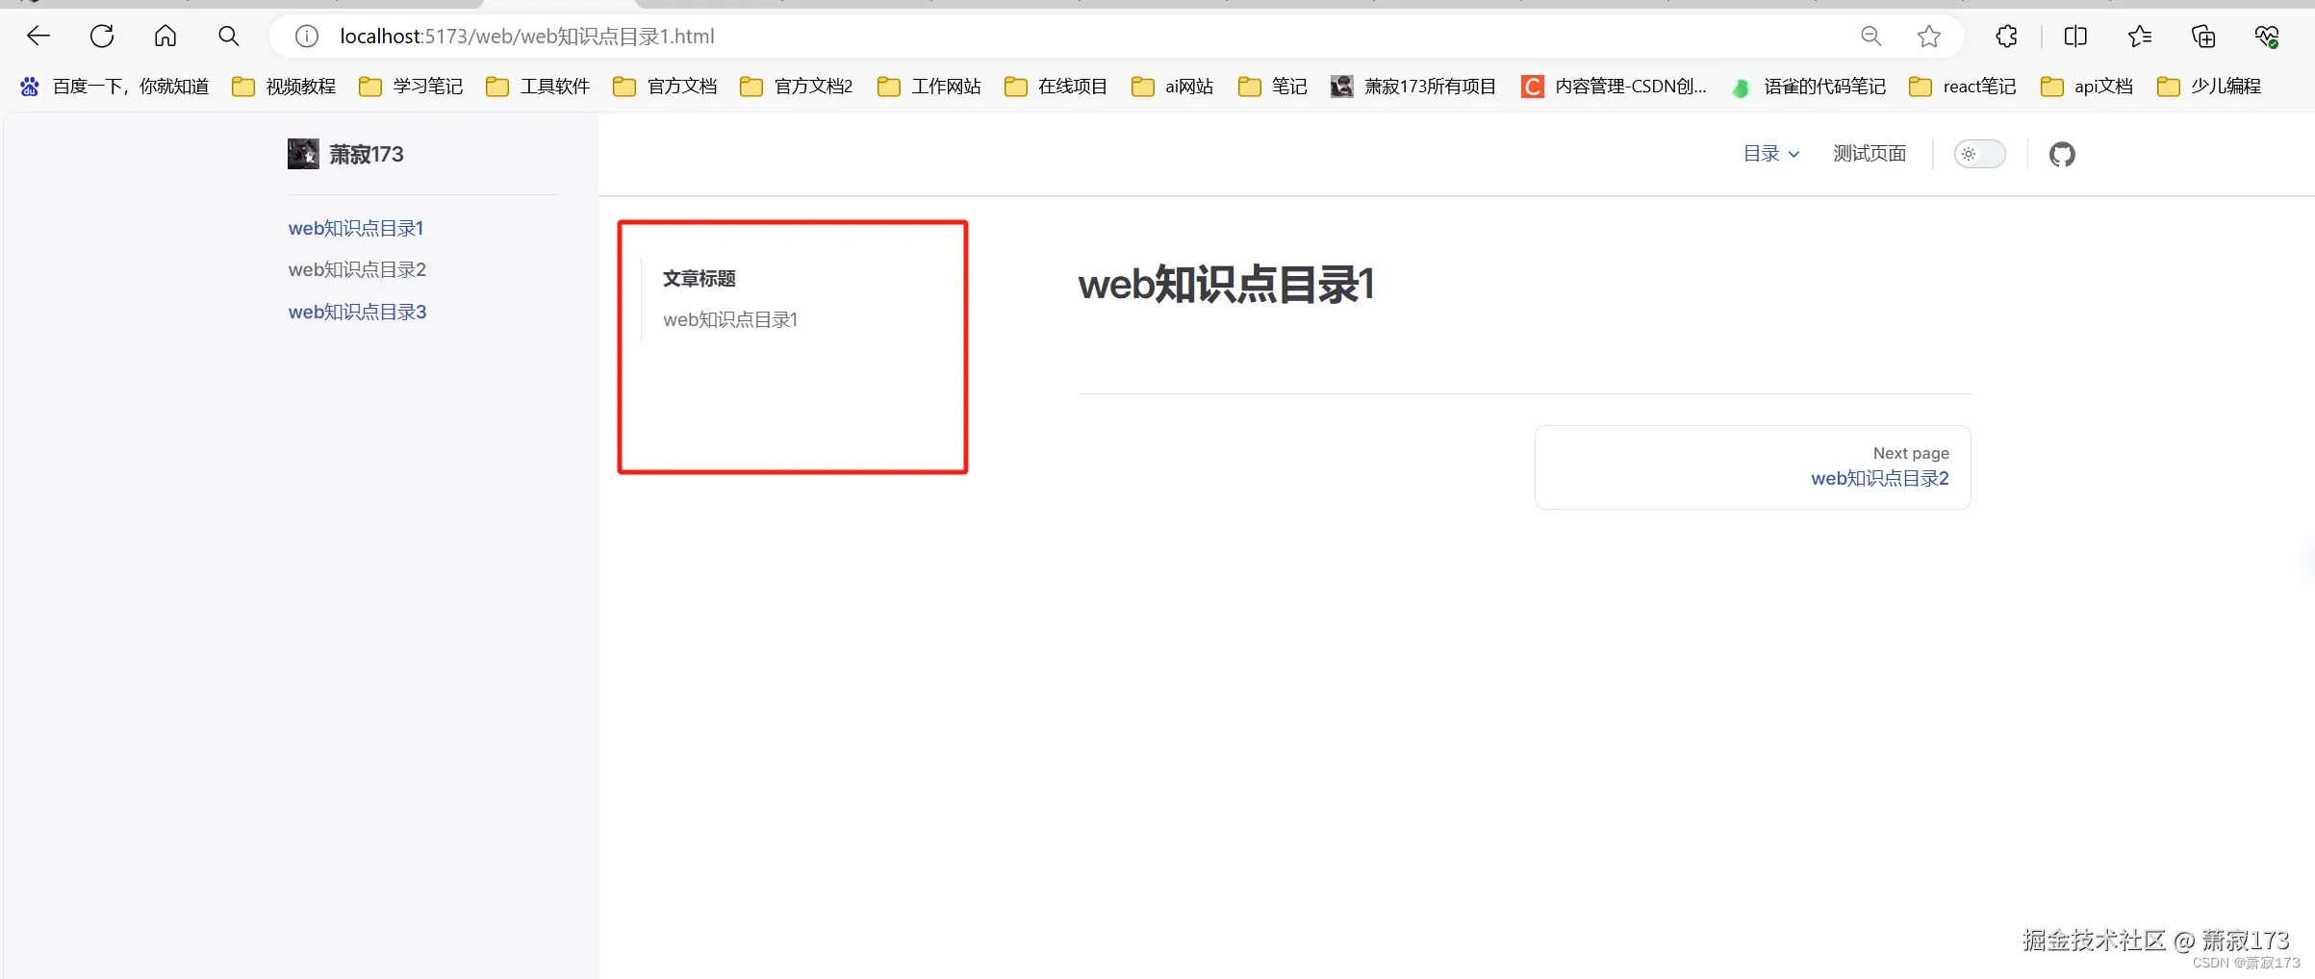Image resolution: width=2315 pixels, height=979 pixels.
Task: Click the zoom magnifier icon in the address bar
Action: click(1871, 37)
